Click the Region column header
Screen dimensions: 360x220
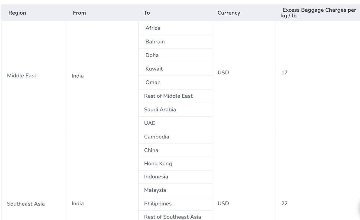(x=17, y=13)
